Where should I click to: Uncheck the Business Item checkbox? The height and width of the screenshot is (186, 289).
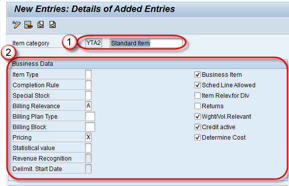click(197, 75)
